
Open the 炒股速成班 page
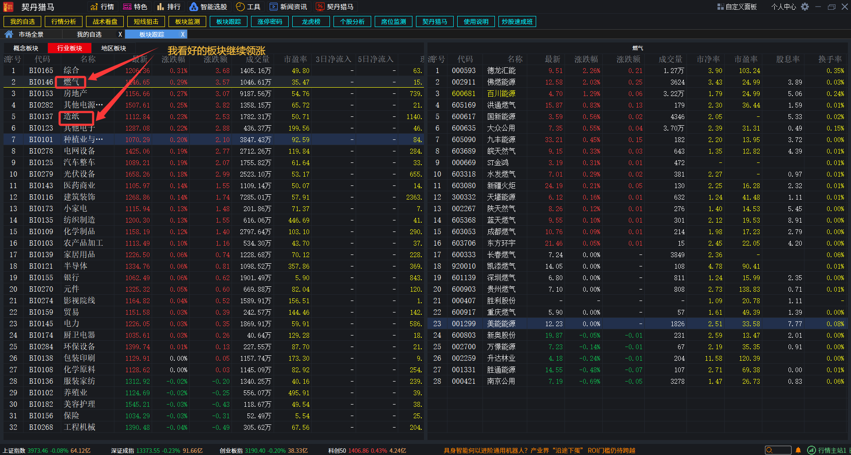pyautogui.click(x=517, y=21)
